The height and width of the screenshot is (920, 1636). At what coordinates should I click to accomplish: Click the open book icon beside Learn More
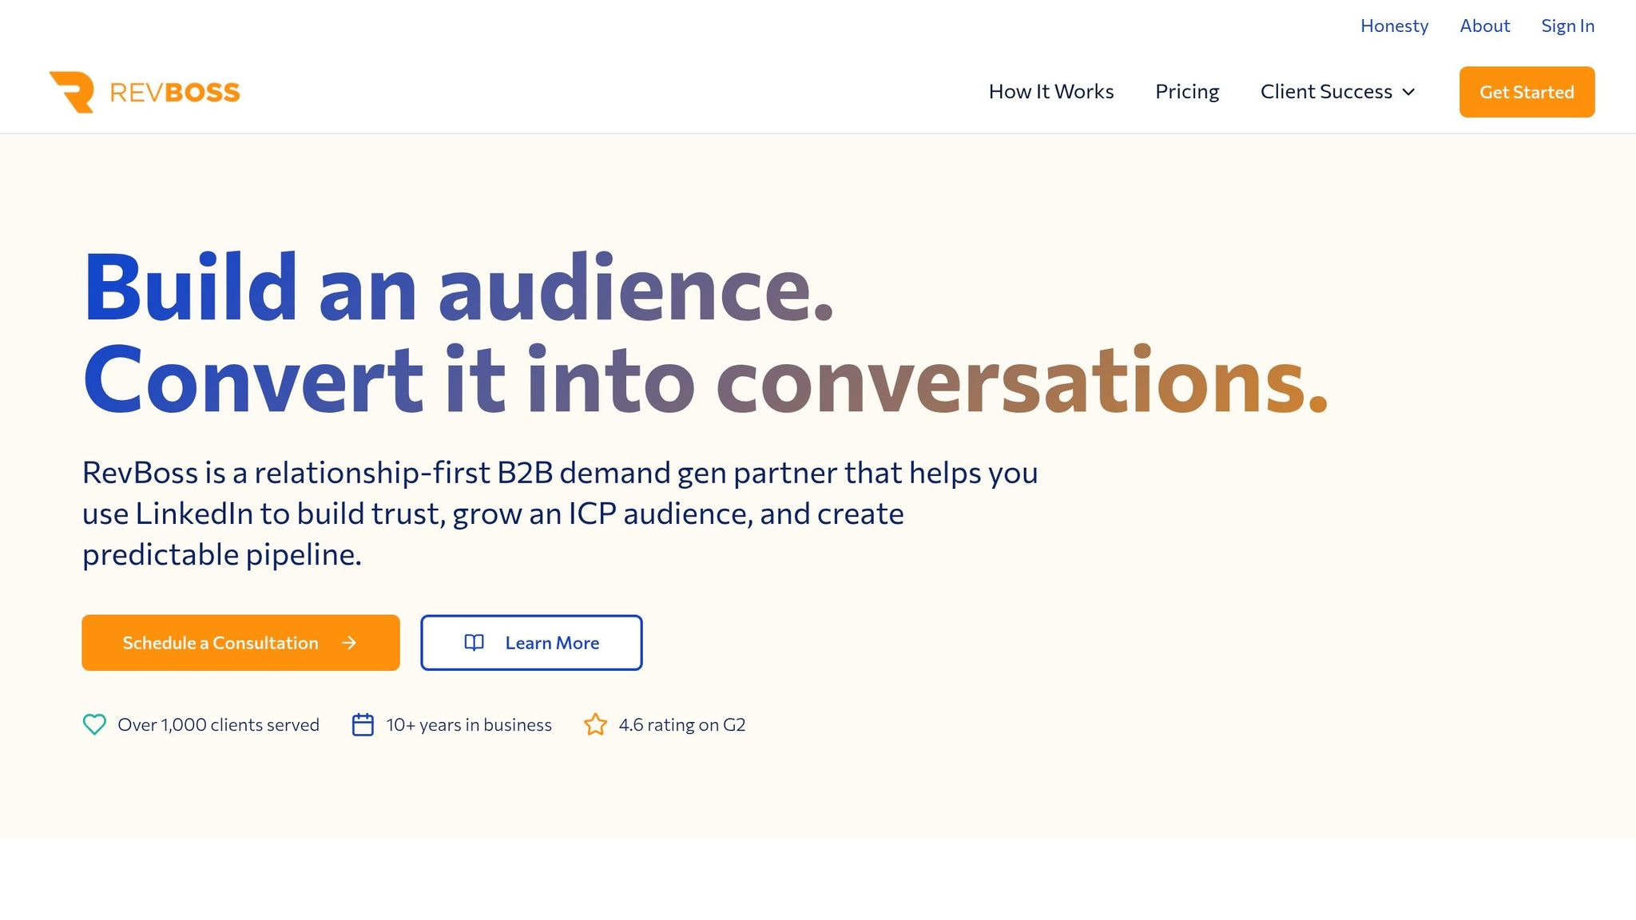point(474,643)
